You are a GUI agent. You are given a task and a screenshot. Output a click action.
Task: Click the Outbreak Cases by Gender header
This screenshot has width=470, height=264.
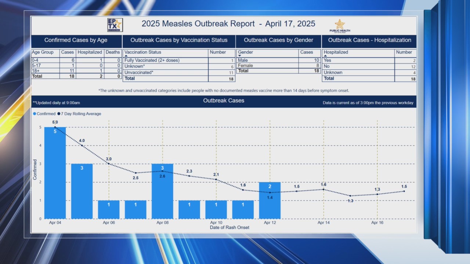tap(278, 40)
